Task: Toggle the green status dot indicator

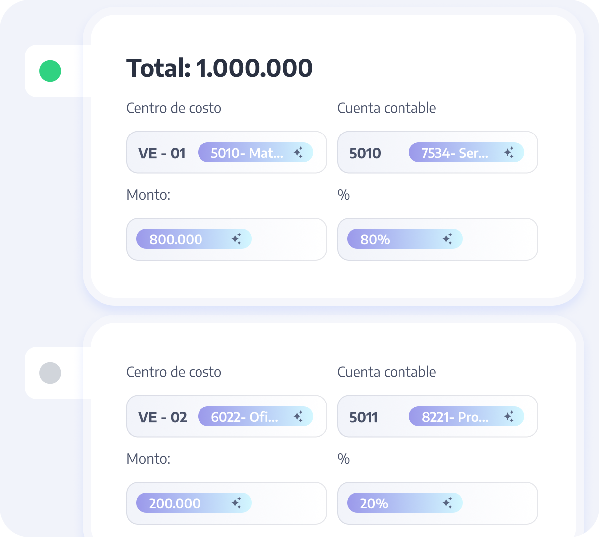Action: tap(50, 71)
